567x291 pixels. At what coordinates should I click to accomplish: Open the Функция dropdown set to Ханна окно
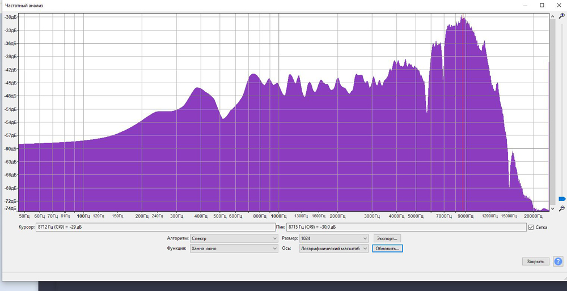[x=234, y=249]
